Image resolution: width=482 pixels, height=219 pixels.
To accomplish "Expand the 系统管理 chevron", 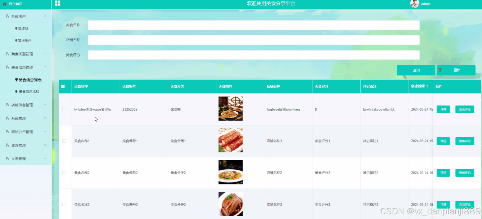I will click(x=45, y=118).
